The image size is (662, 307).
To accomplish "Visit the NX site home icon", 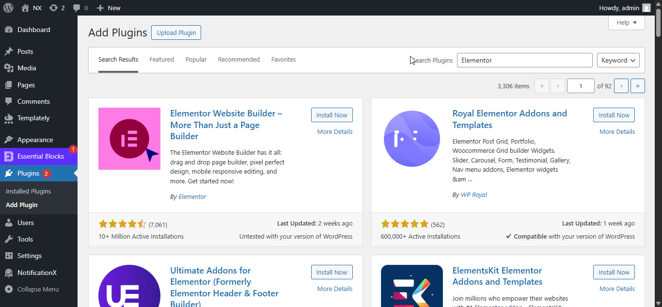I will tap(25, 8).
